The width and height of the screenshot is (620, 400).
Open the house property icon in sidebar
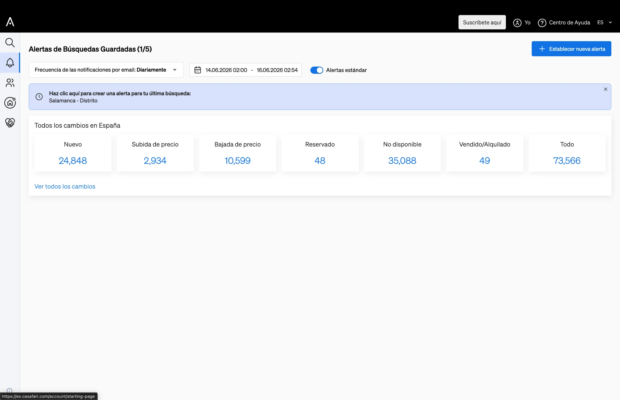click(10, 103)
